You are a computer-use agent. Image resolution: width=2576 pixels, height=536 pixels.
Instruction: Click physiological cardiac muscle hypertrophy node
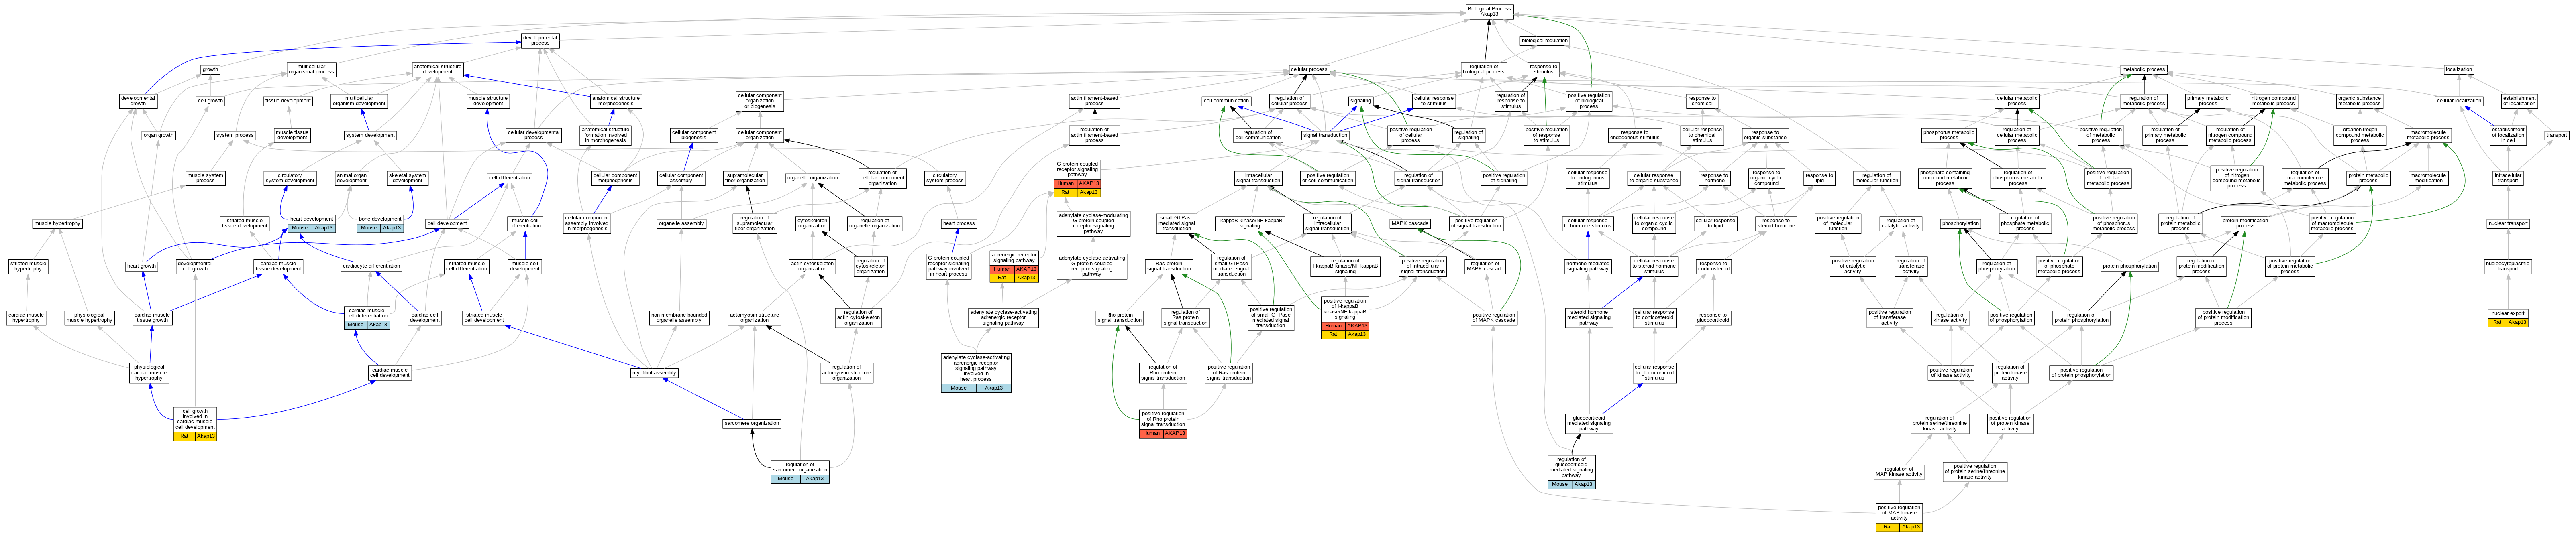(x=149, y=373)
